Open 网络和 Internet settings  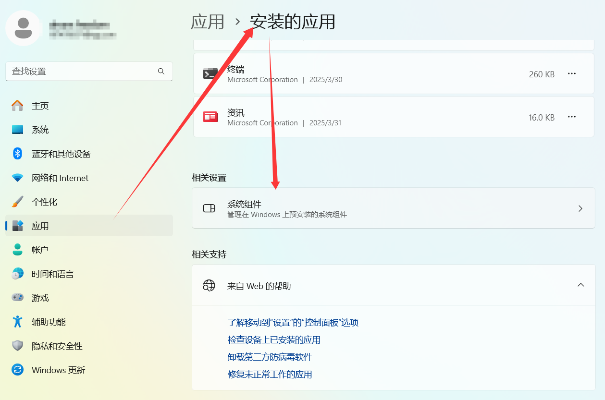(89, 178)
